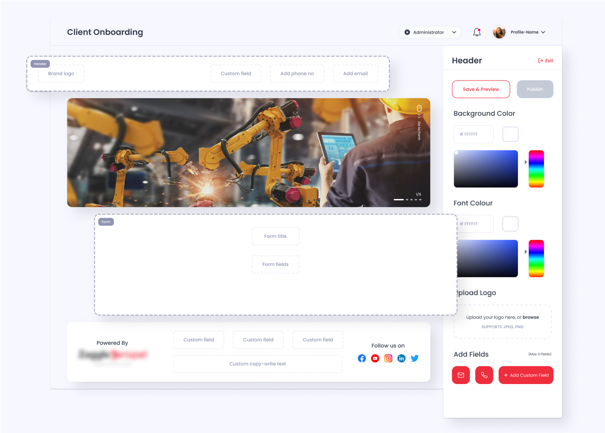
Task: Click the Background Color hex input field
Action: point(473,134)
